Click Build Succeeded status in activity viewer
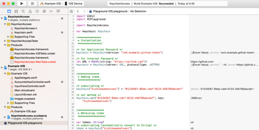 (x=153, y=4)
